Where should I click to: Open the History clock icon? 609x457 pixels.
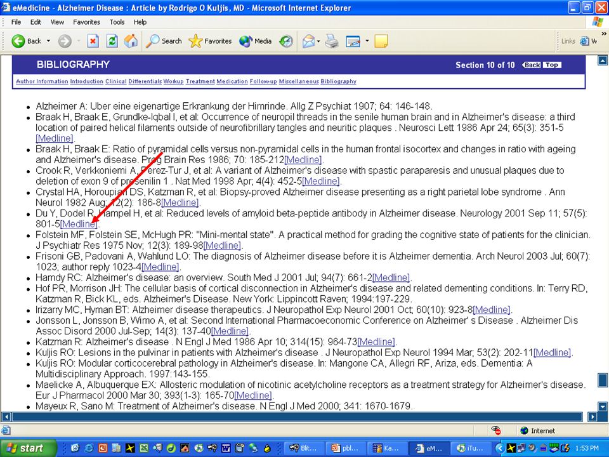286,41
